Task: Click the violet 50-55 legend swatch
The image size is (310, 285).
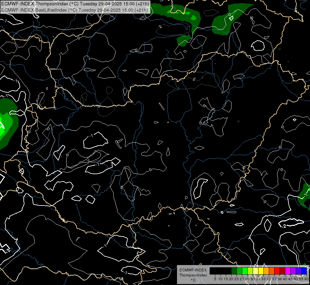Action: (x=299, y=271)
